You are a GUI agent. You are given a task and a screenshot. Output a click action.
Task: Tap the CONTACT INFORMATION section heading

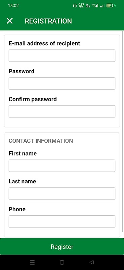(41, 141)
